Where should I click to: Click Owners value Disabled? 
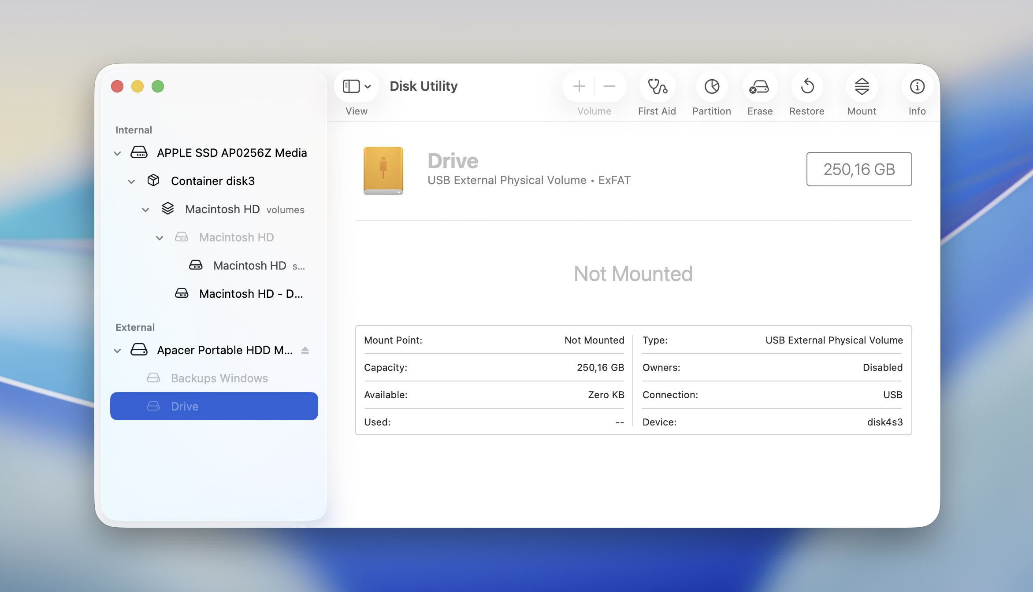(882, 367)
